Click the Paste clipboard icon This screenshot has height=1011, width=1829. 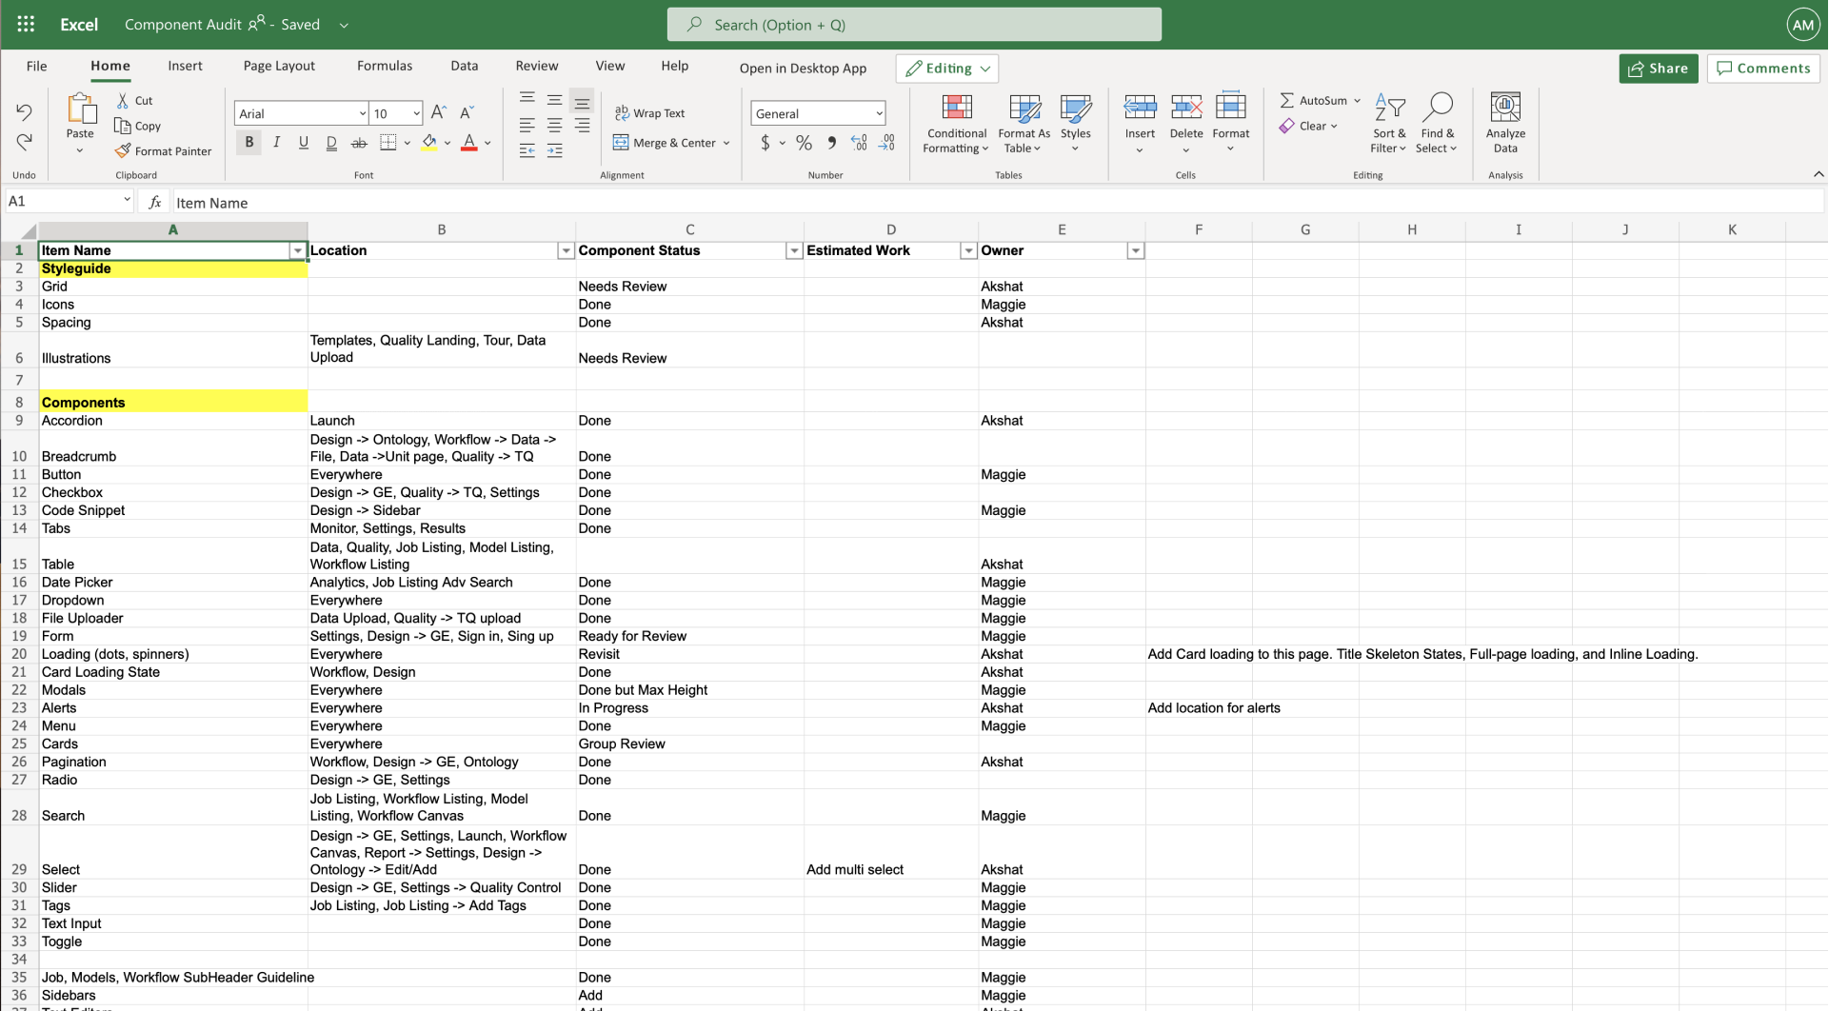coord(80,109)
